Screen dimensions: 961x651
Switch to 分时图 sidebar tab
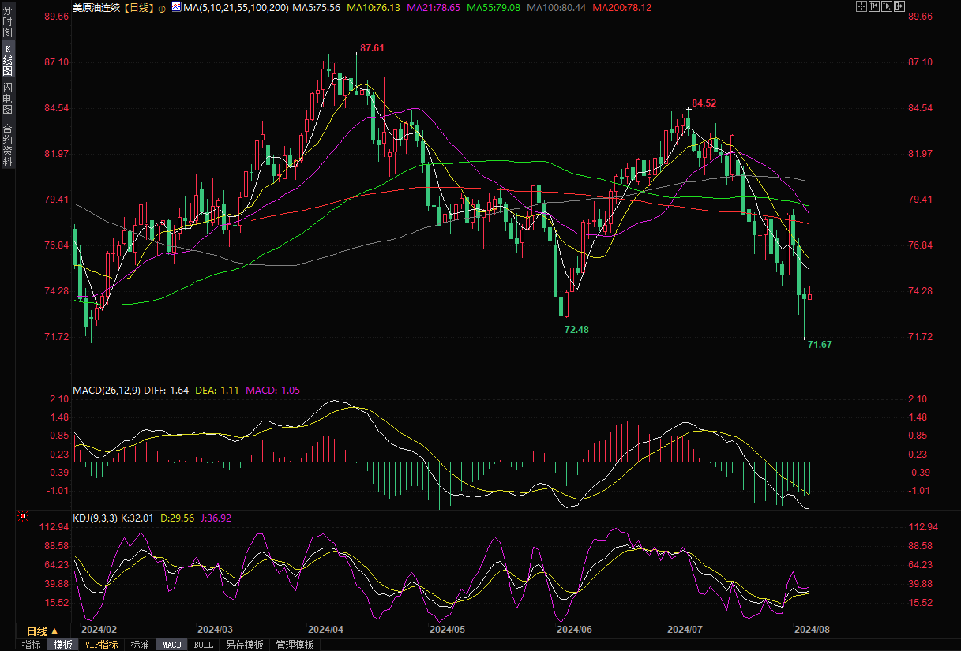point(7,22)
